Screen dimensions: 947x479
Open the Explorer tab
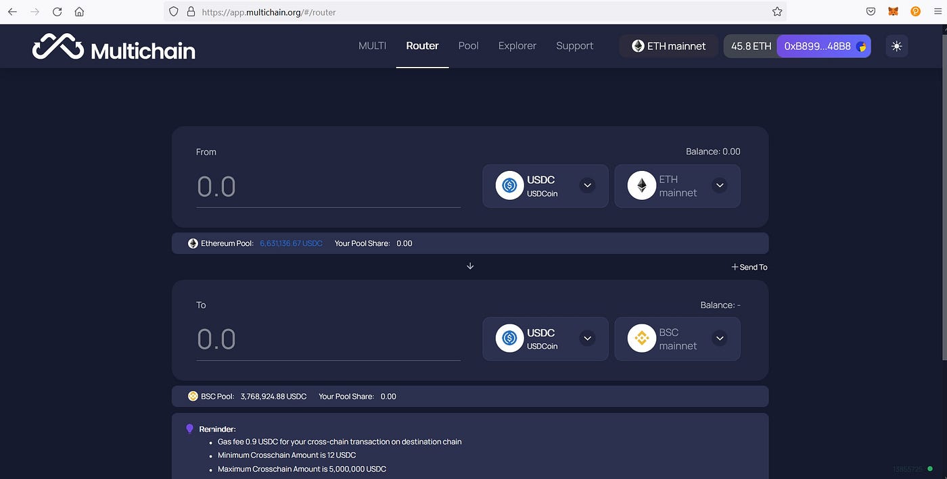coord(517,46)
